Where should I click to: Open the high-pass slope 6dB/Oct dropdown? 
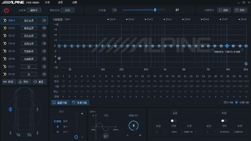click(190, 132)
